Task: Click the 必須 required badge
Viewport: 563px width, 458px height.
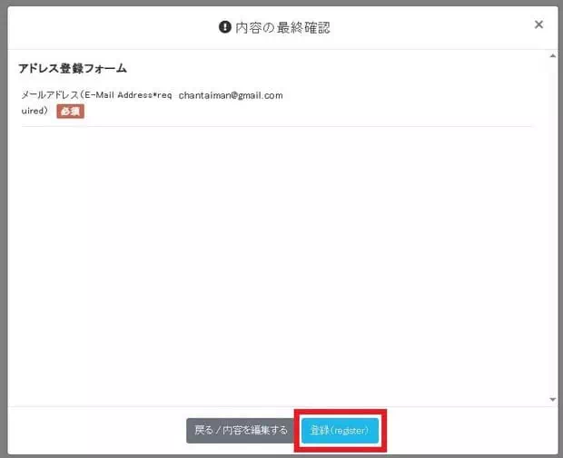Action: [70, 111]
